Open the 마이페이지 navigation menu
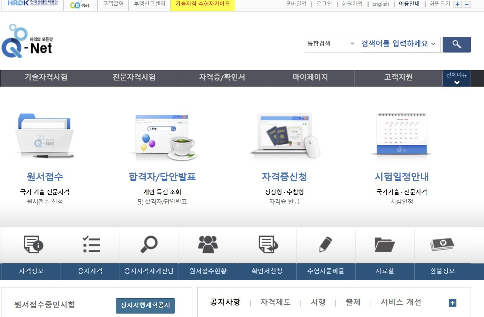Viewport: 484px width, 317px height. (310, 78)
